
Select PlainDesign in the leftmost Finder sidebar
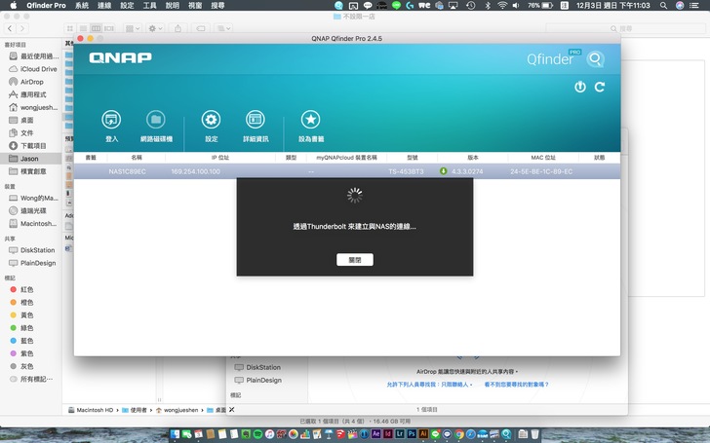pos(32,263)
